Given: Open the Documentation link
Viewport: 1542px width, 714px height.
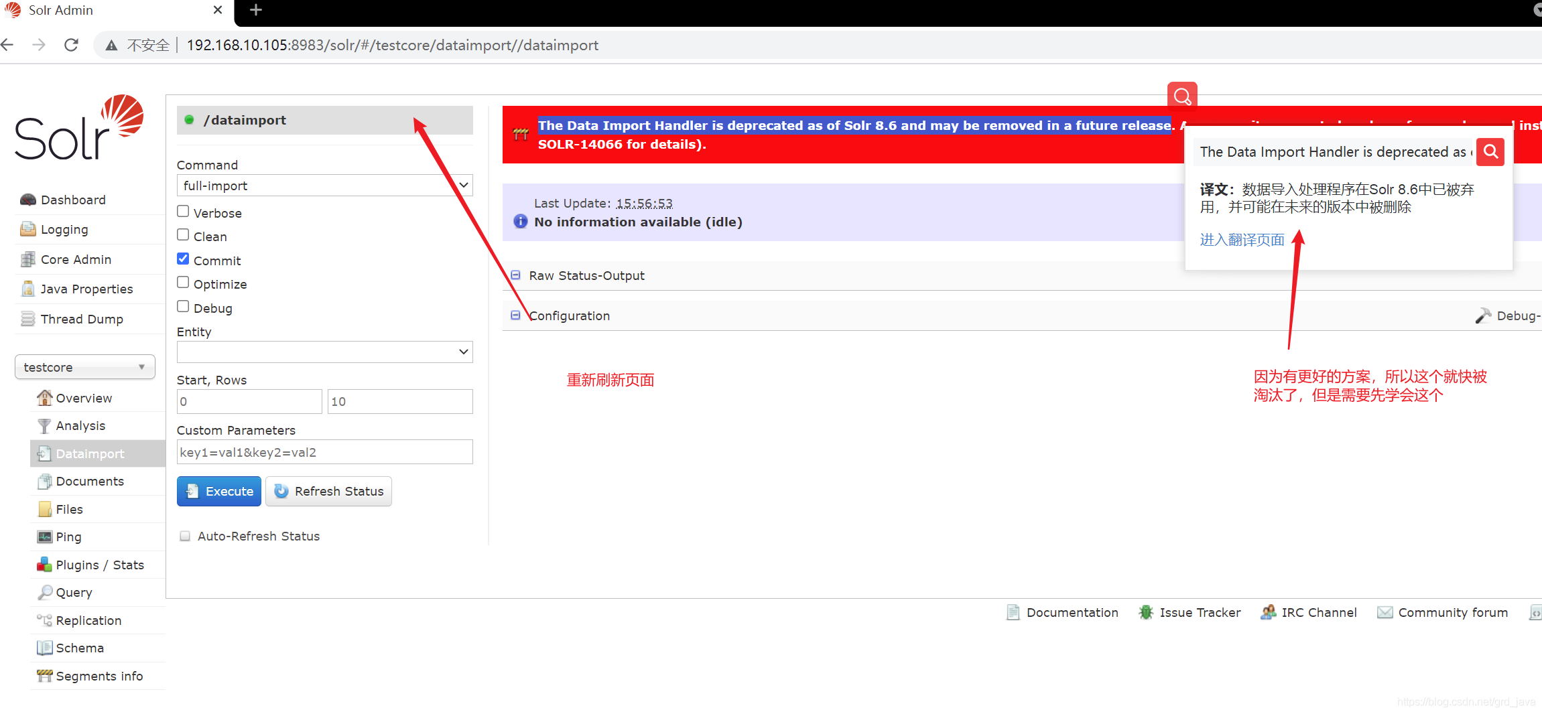Looking at the screenshot, I should (1072, 612).
